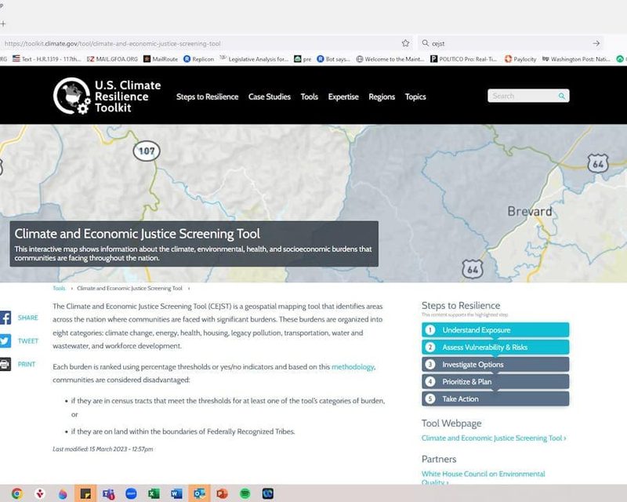Image resolution: width=627 pixels, height=502 pixels.
Task: Open the Topics menu
Action: click(415, 97)
